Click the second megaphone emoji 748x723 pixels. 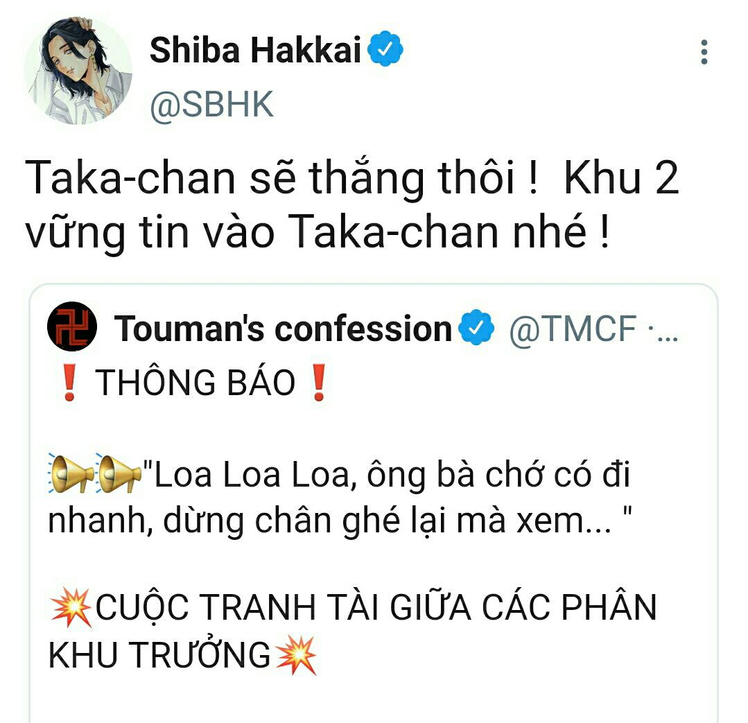click(x=119, y=473)
